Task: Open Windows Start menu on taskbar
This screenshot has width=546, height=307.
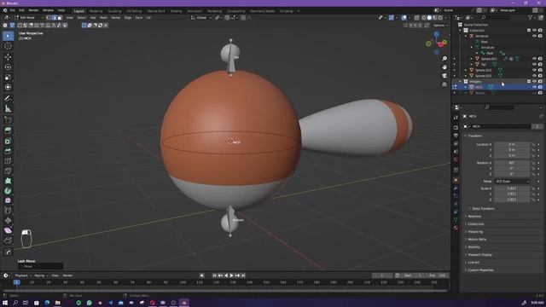Action: [x=5, y=303]
